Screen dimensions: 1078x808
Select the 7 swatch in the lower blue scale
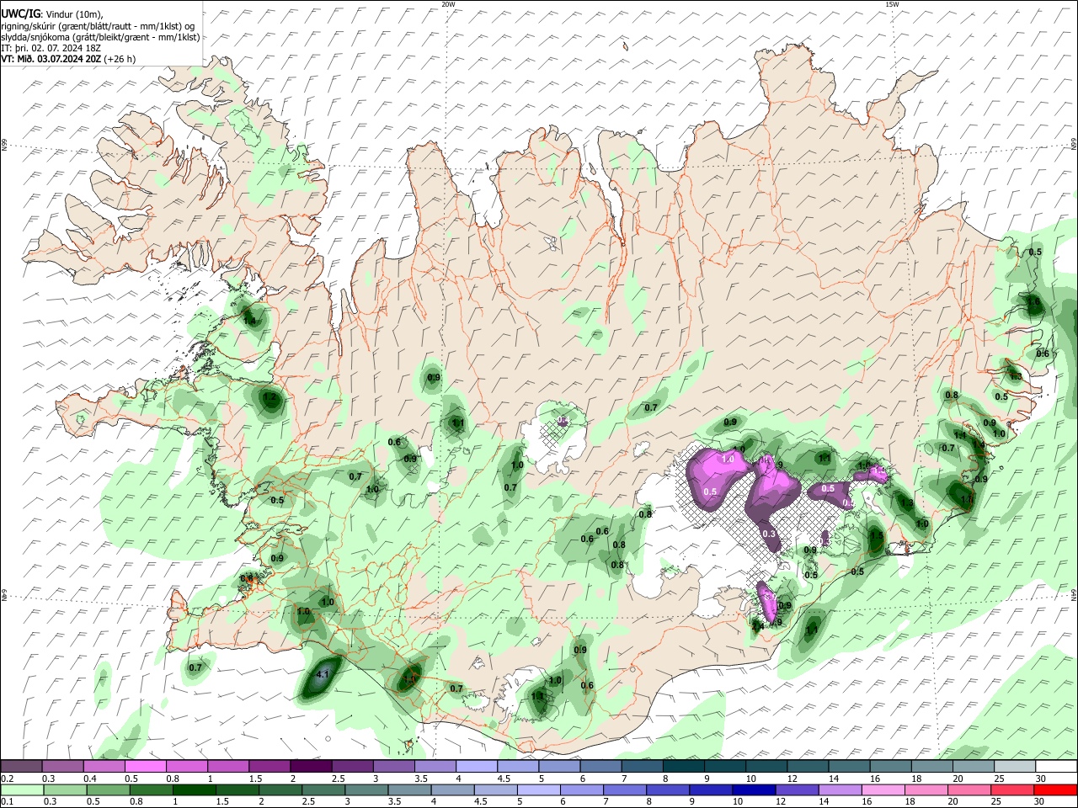(x=625, y=789)
